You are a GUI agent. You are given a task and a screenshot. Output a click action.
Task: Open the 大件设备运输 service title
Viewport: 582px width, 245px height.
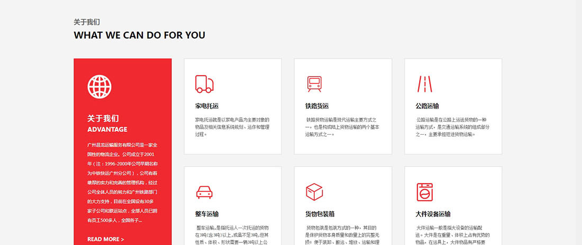pos(433,214)
